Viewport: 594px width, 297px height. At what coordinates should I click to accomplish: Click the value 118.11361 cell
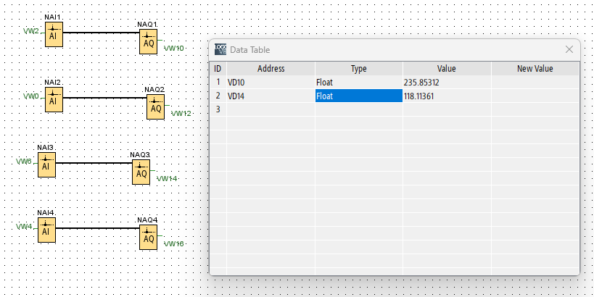pyautogui.click(x=447, y=96)
